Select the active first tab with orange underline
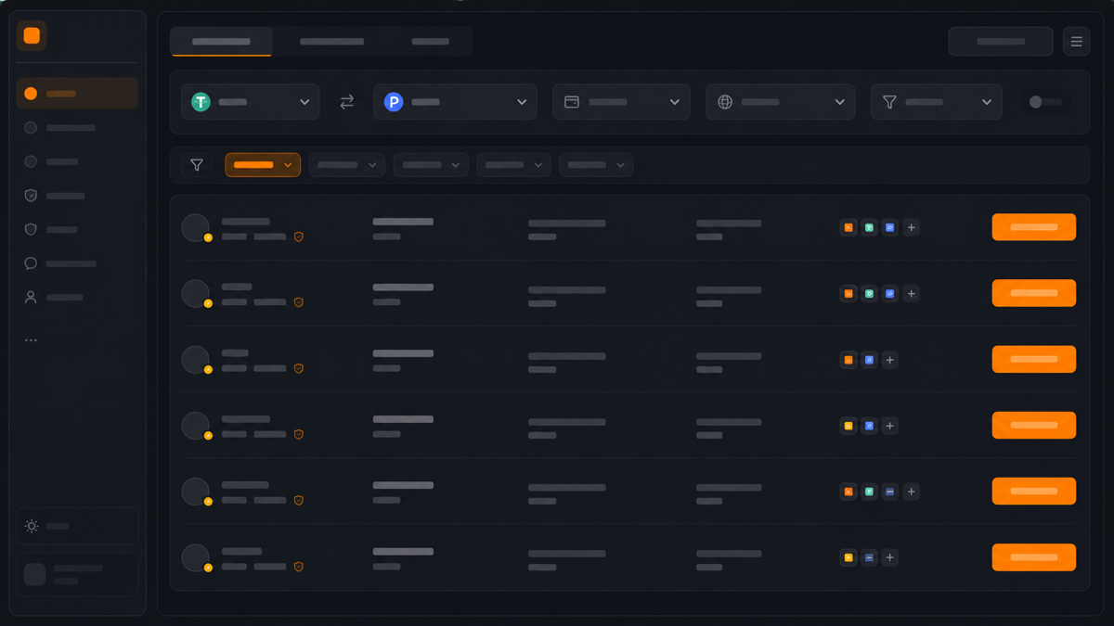Viewport: 1114px width, 626px height. [221, 42]
